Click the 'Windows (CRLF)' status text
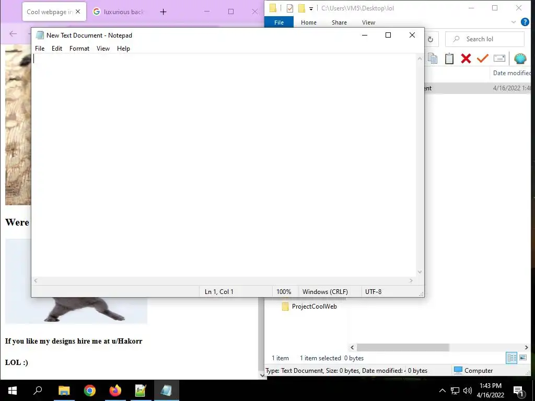The image size is (535, 401). [x=325, y=291]
